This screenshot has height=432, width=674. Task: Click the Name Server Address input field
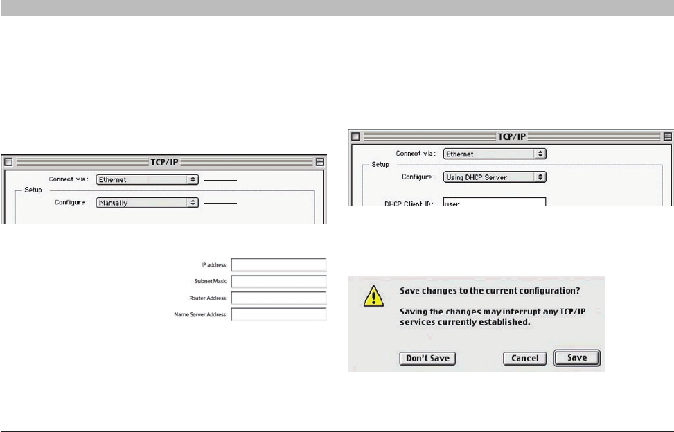tap(278, 314)
